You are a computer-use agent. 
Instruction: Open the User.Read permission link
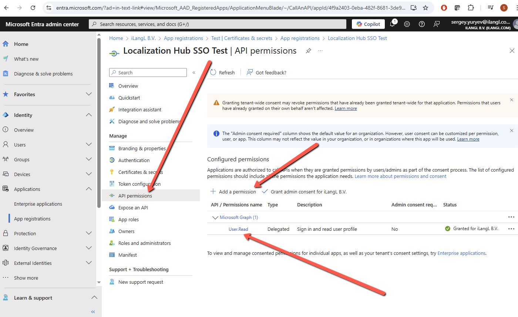click(238, 229)
